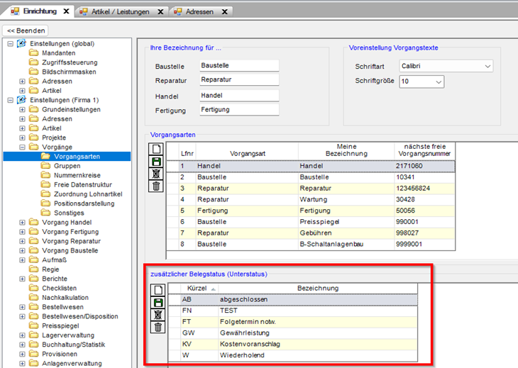
Task: Click the green save icon in Vorgangsarten
Action: click(x=157, y=162)
